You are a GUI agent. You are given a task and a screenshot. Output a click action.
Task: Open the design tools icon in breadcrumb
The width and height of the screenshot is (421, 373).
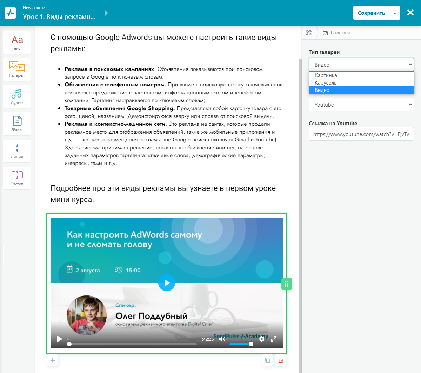309,33
